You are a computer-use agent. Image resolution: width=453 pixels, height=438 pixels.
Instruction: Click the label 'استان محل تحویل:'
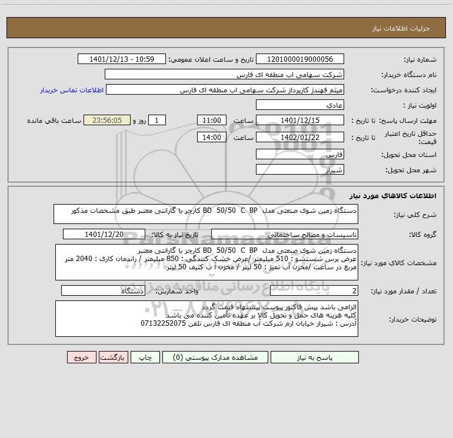409,155
